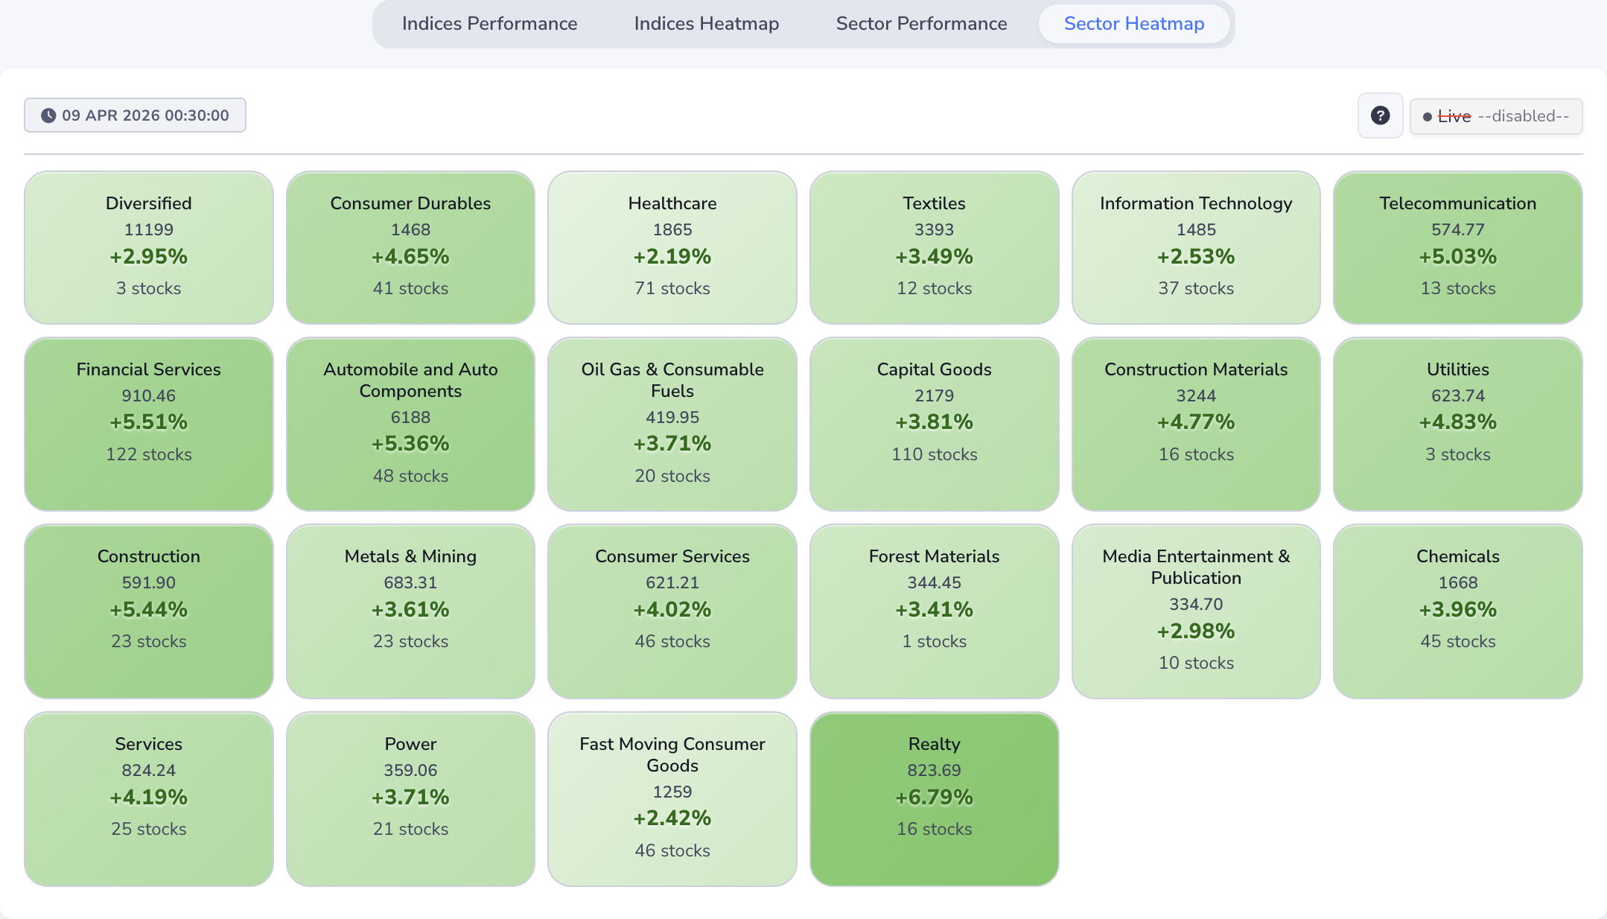Open Information Technology sector tile
Image resolution: width=1607 pixels, height=919 pixels.
1195,247
